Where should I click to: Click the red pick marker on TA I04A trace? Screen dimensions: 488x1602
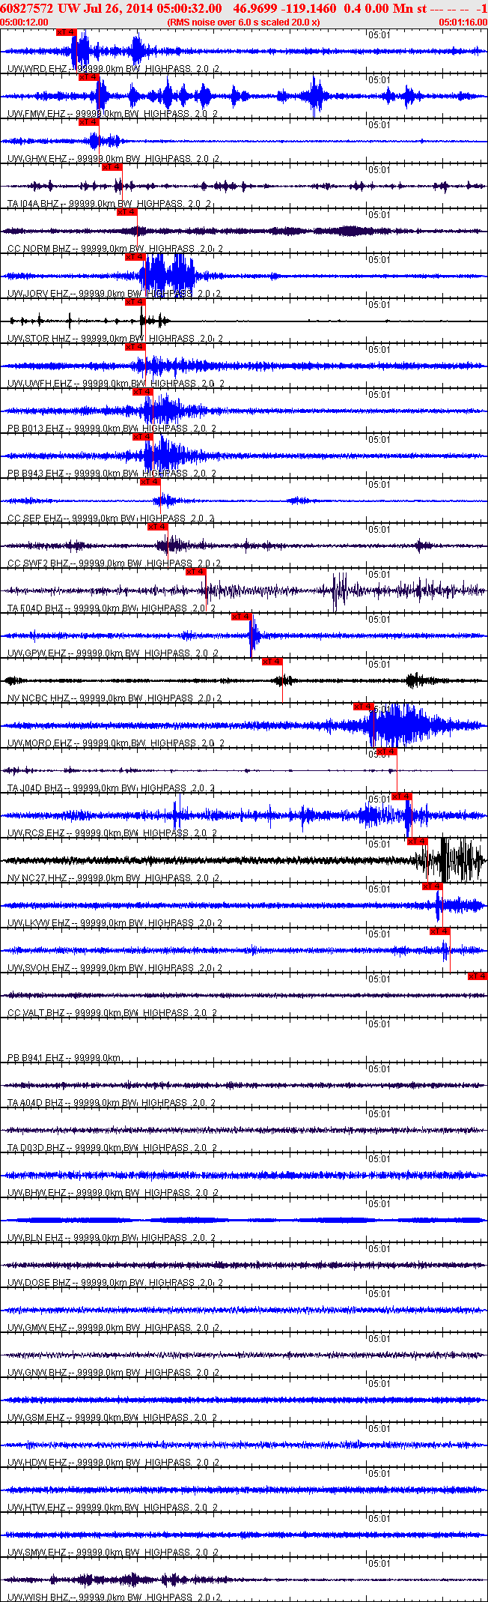pos(112,167)
